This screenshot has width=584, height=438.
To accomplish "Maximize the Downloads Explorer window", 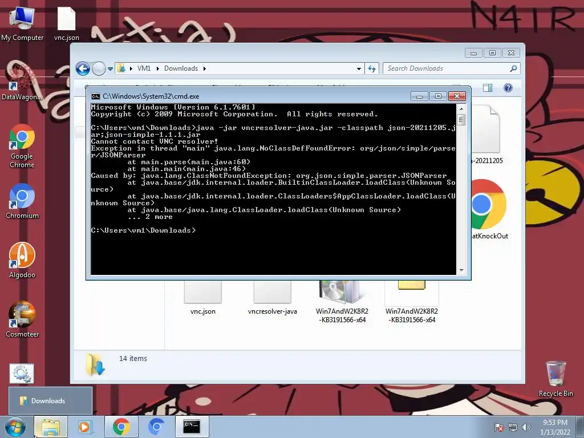I will click(x=492, y=53).
